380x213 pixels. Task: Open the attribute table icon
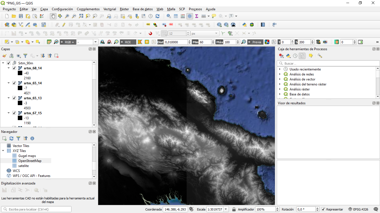(176, 16)
